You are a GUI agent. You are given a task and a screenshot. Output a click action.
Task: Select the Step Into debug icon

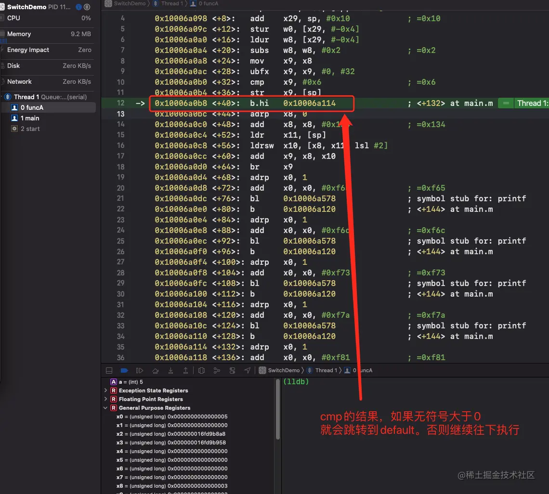pos(170,370)
